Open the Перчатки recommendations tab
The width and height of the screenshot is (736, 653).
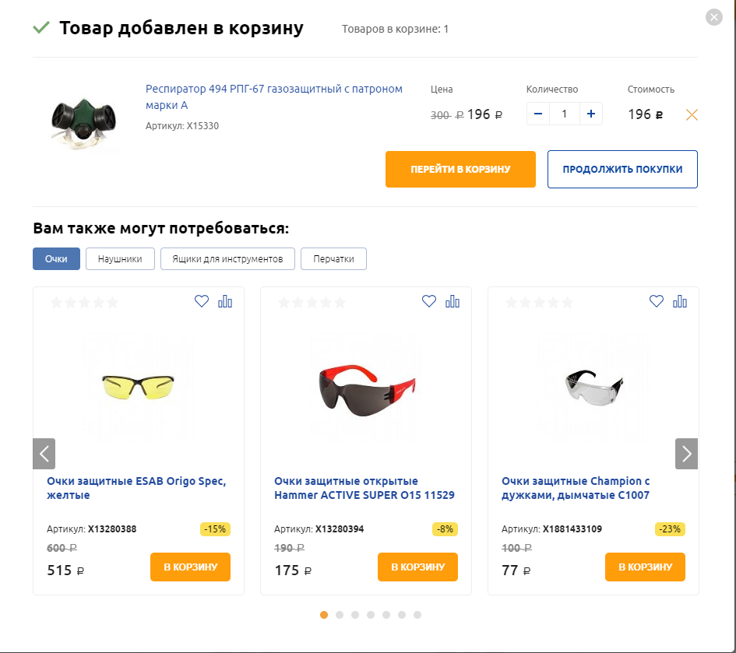click(334, 259)
